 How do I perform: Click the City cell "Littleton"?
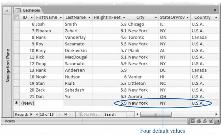click(x=143, y=83)
